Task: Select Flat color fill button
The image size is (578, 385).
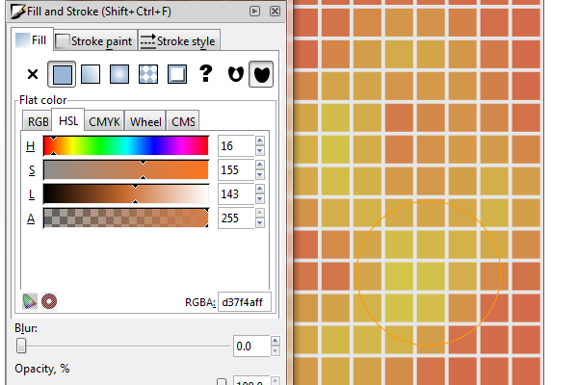Action: tap(62, 74)
